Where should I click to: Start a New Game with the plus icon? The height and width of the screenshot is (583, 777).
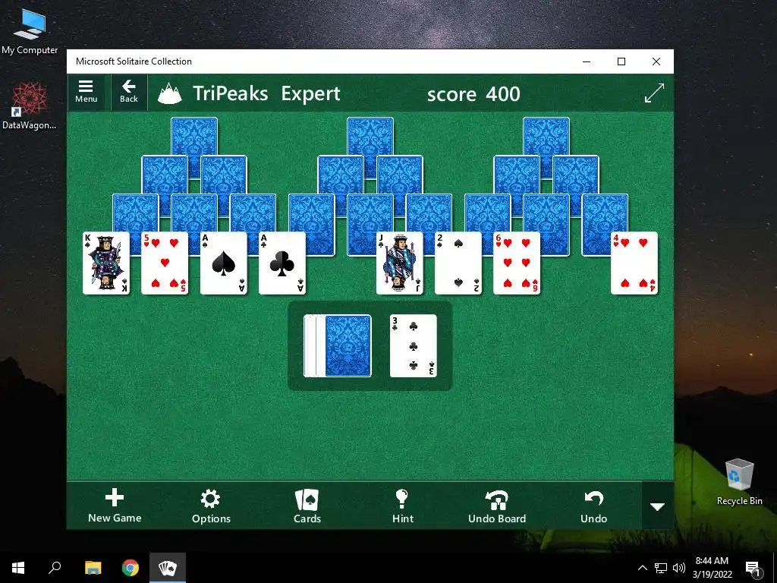pos(115,506)
